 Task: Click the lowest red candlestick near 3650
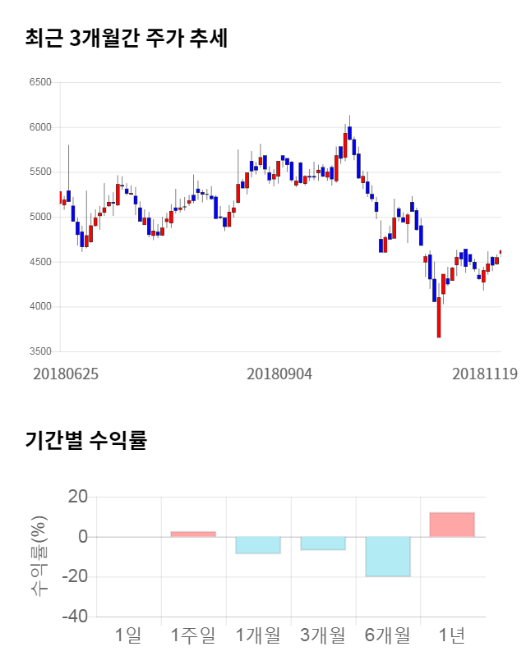click(439, 316)
